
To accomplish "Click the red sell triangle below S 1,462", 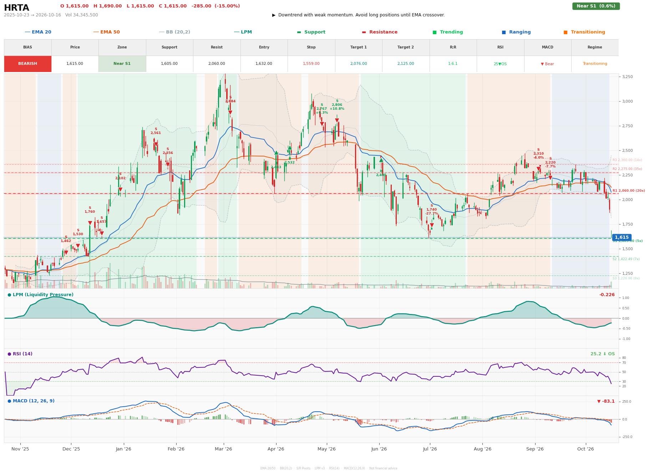I will [x=66, y=252].
